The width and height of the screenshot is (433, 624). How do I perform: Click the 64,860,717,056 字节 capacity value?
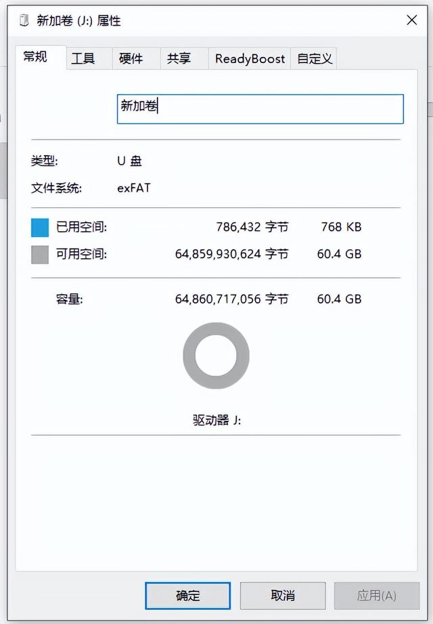[x=232, y=299]
